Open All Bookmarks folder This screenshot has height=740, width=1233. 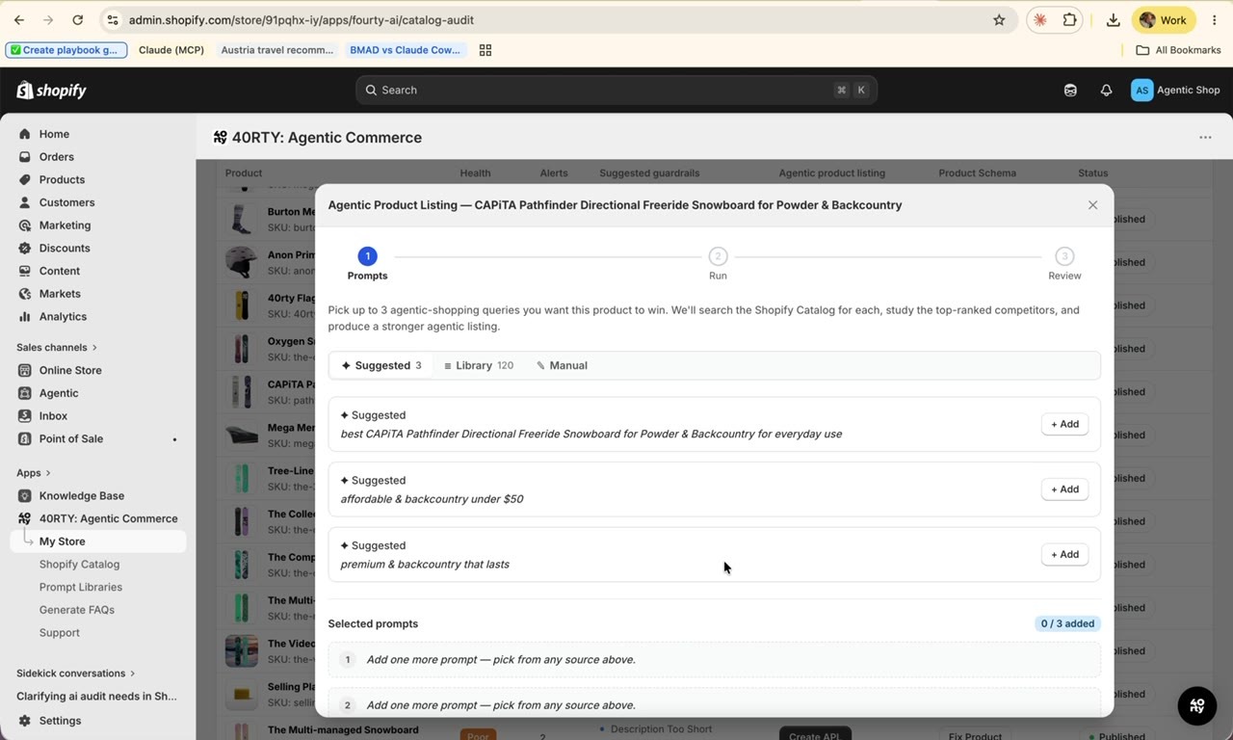coord(1178,50)
